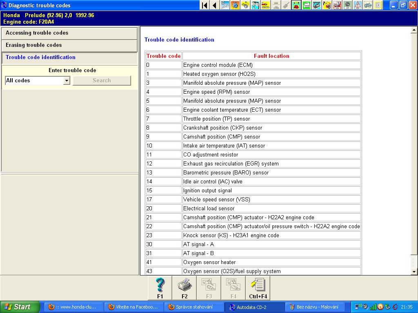Open notes with the Ctrl+F4 button

(x=258, y=288)
